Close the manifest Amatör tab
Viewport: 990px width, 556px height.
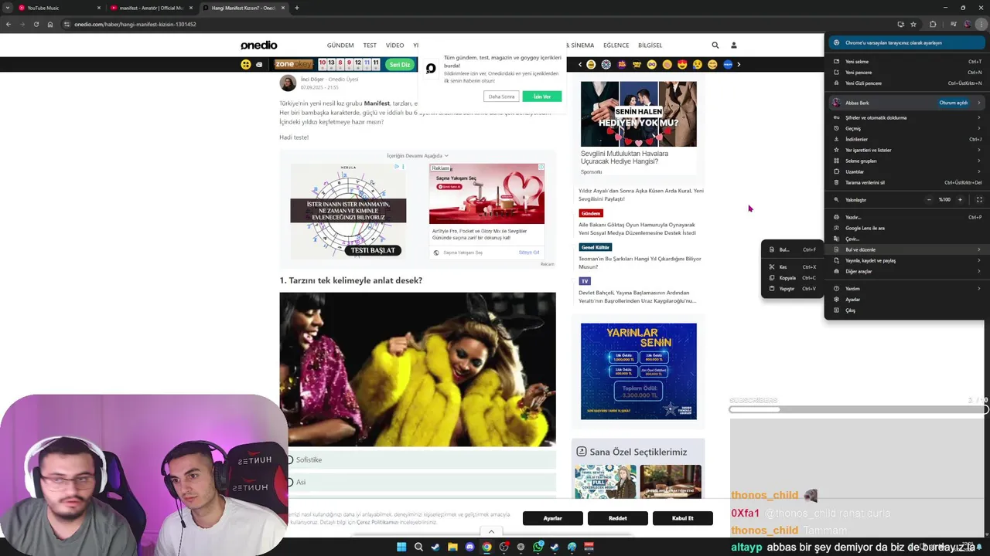[191, 8]
